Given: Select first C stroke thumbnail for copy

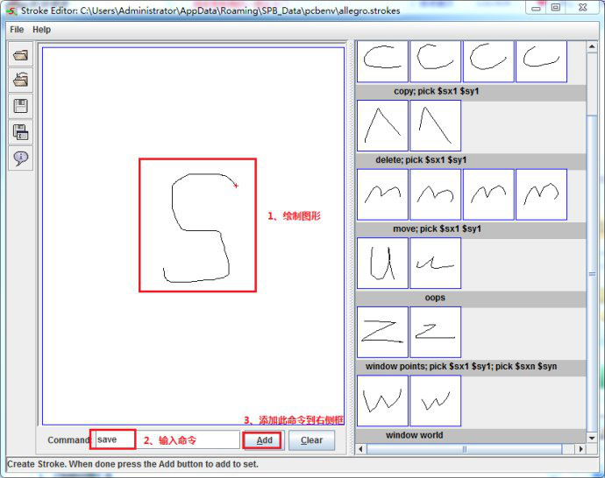Looking at the screenshot, I should pos(382,61).
